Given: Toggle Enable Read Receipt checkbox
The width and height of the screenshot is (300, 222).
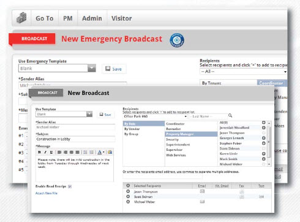Looking at the screenshot, I should tap(70, 186).
